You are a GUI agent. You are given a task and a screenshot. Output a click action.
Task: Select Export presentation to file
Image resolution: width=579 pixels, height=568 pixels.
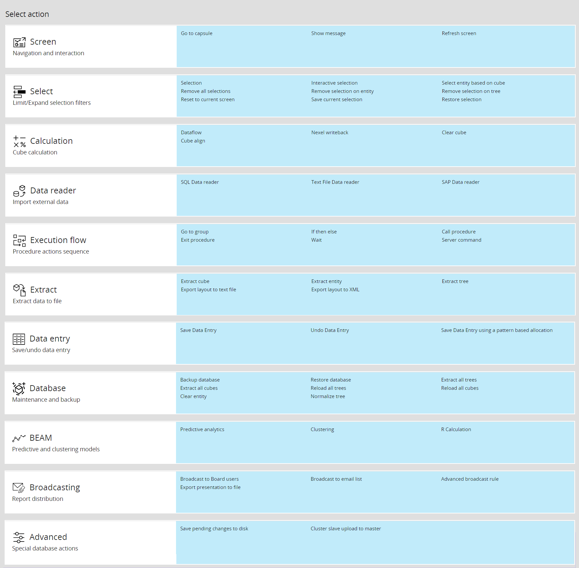[x=210, y=487]
